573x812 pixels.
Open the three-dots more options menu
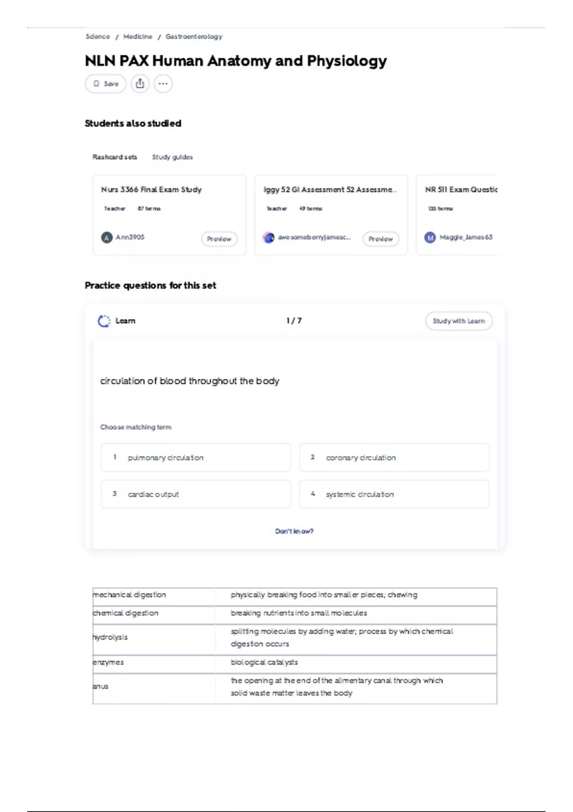[163, 84]
